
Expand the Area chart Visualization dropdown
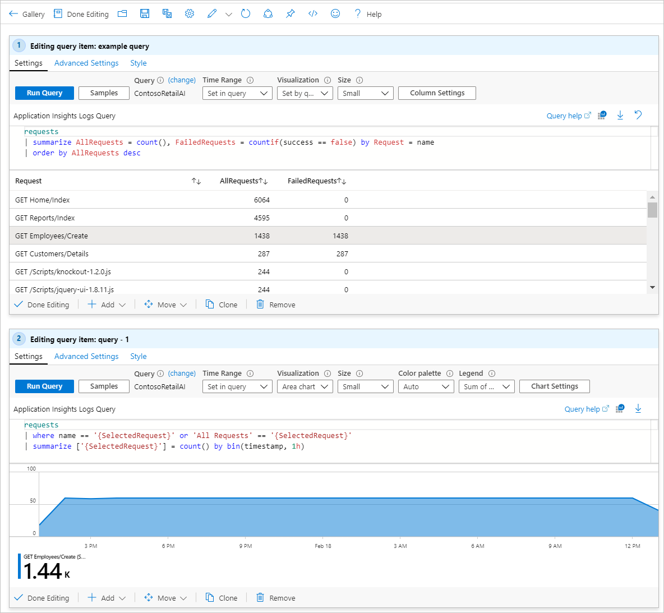coord(305,386)
